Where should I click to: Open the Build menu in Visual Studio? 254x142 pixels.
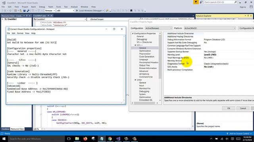pyautogui.click(x=33, y=7)
